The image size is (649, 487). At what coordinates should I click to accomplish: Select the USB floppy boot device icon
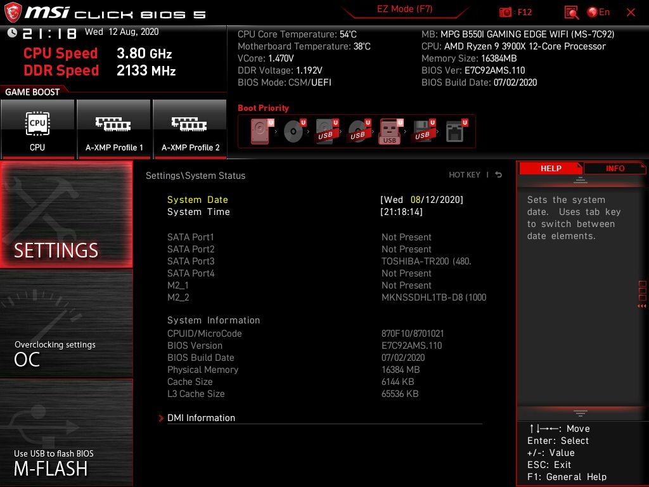(x=424, y=131)
